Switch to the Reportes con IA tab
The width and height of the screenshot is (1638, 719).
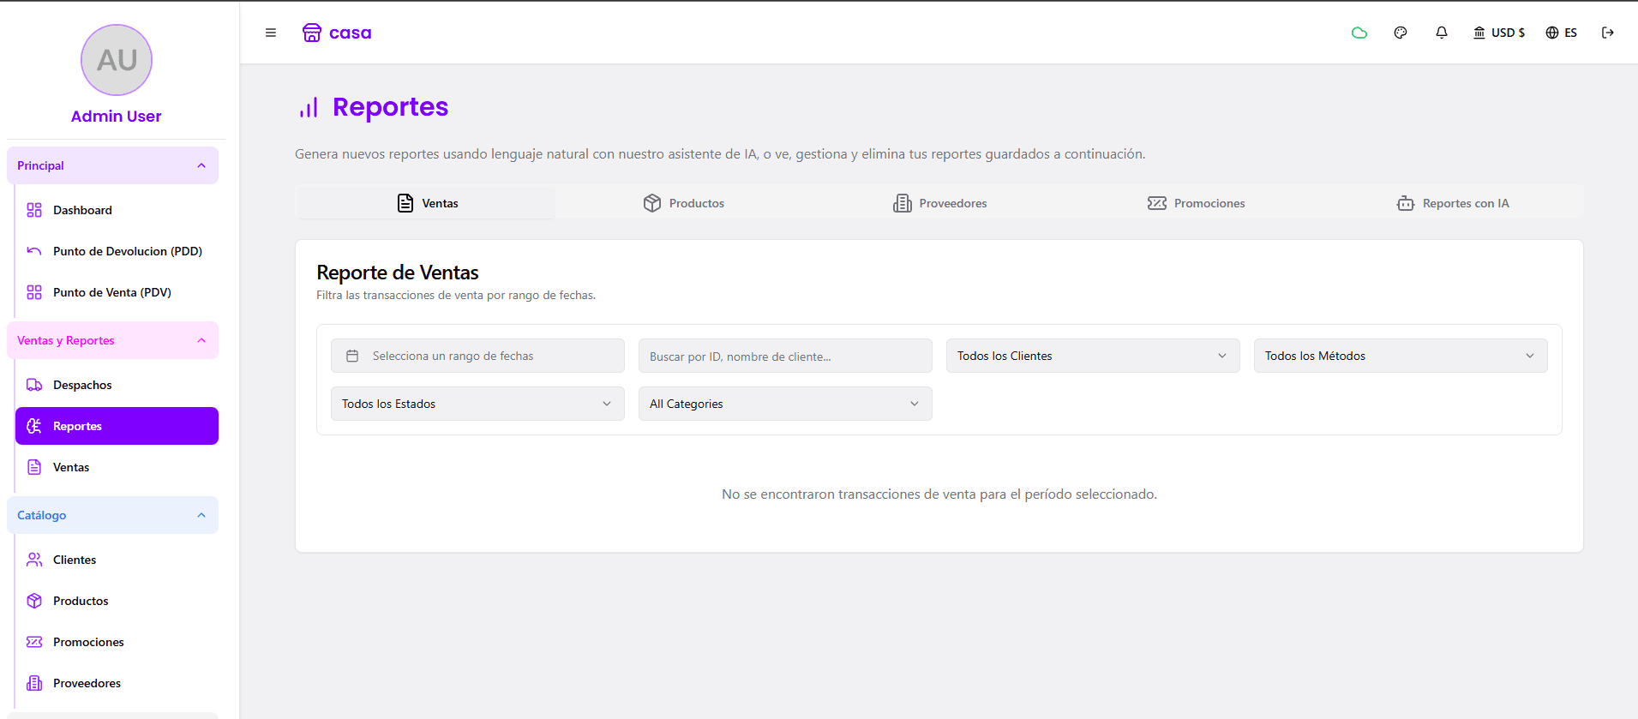click(1453, 203)
